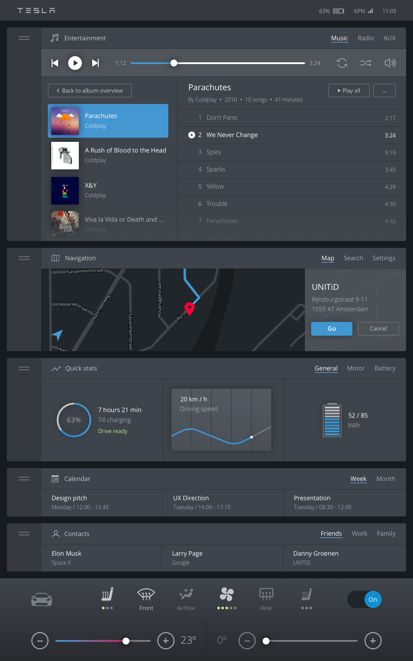Play the song Don't Panic
Image resolution: width=413 pixels, height=661 pixels.
[292, 118]
